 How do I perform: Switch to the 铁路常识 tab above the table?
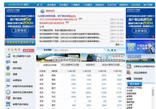click(90, 65)
